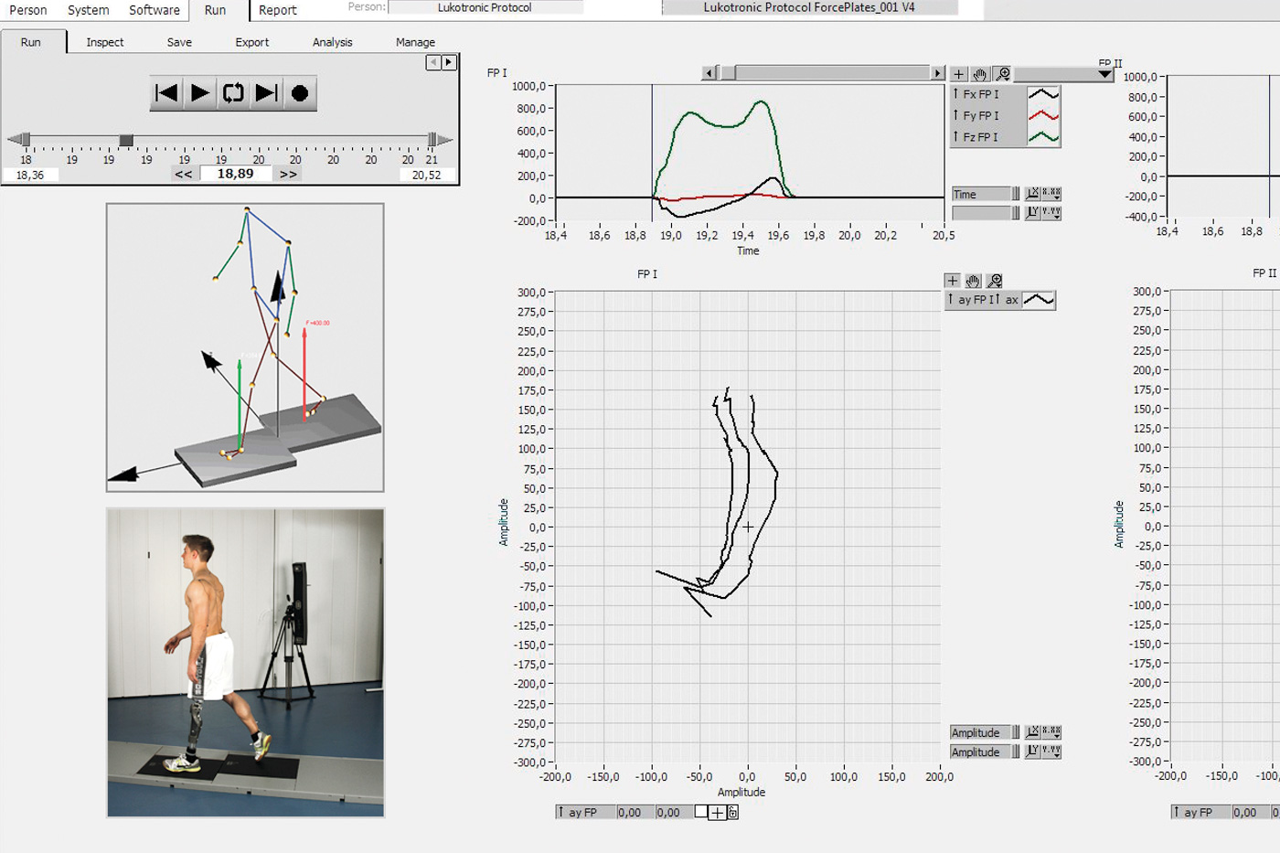Open y.yy format menu on FP I time graph
Image resolution: width=1280 pixels, height=853 pixels.
click(x=1051, y=213)
